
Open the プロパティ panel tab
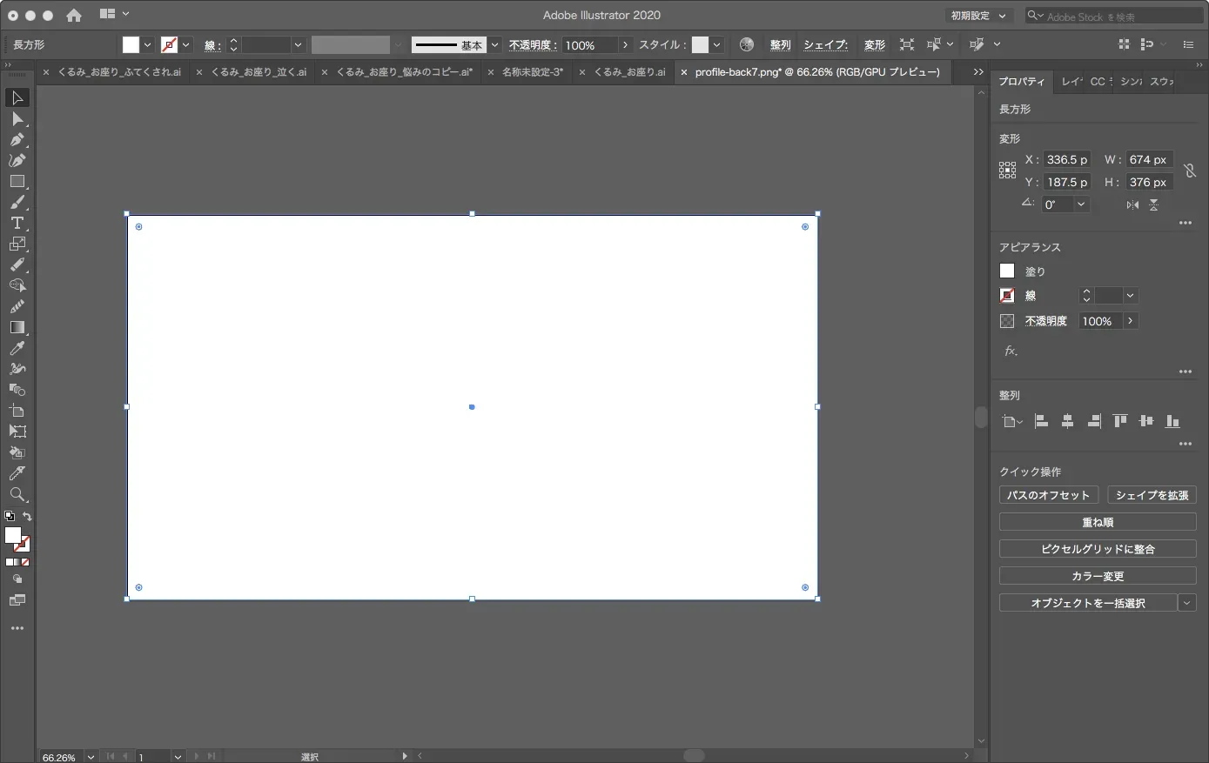(x=1022, y=81)
